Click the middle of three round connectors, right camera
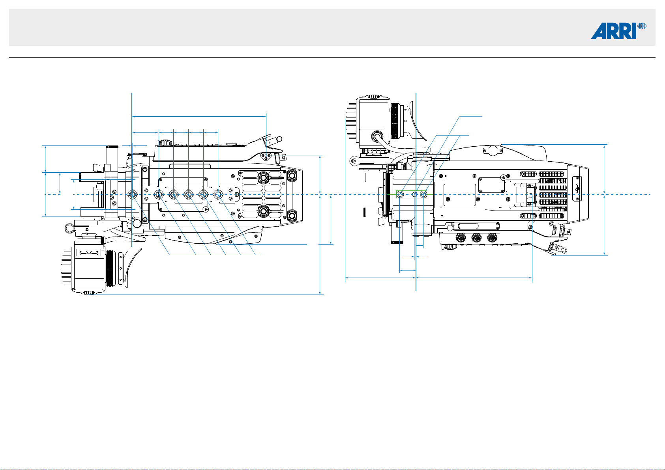 coord(476,237)
